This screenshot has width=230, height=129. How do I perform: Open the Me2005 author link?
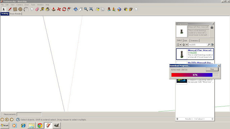[193, 53]
